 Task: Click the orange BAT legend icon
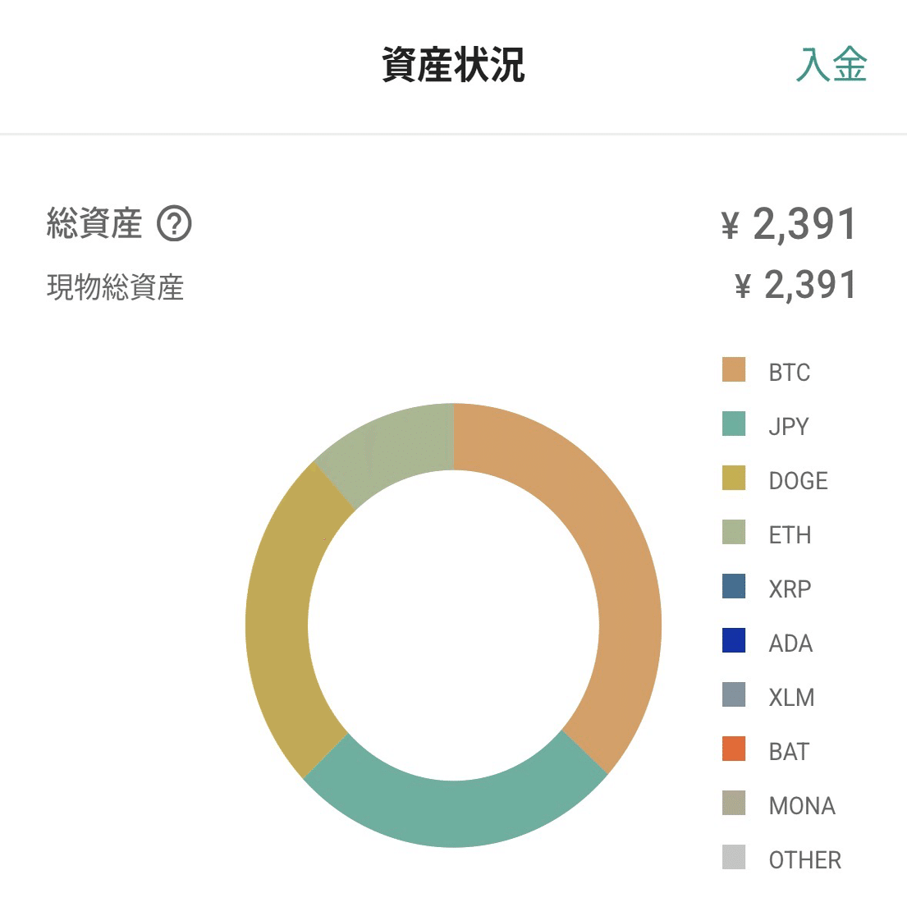pos(733,751)
